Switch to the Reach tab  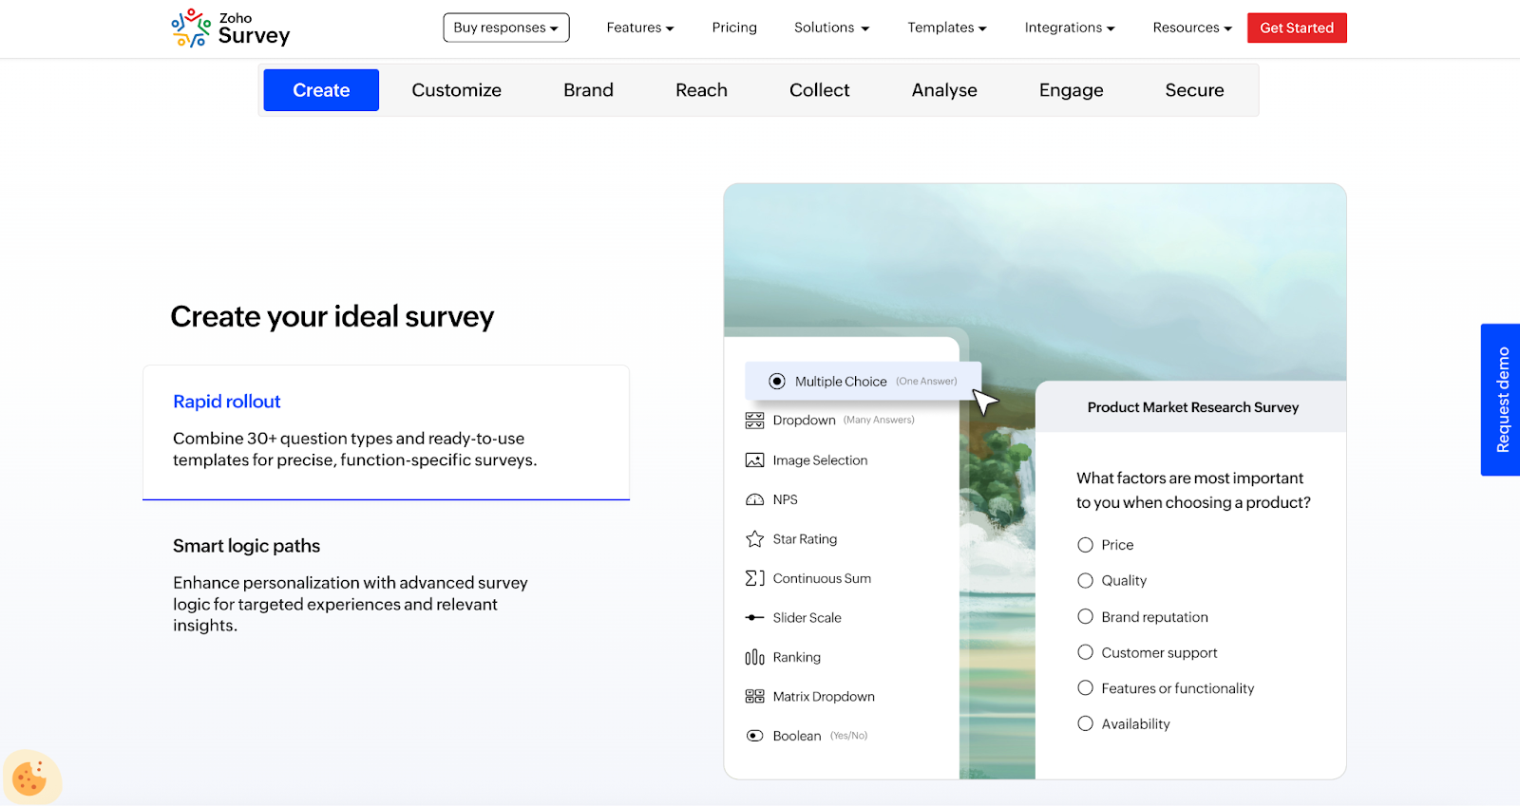pos(701,90)
